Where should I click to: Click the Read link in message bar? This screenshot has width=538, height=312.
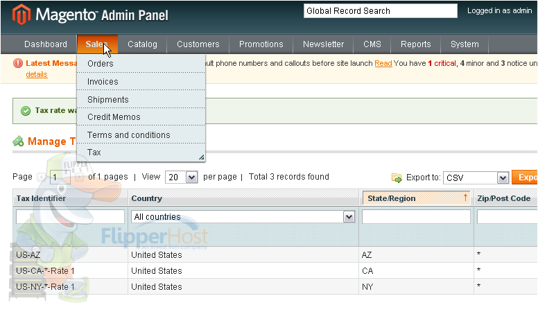coord(383,63)
